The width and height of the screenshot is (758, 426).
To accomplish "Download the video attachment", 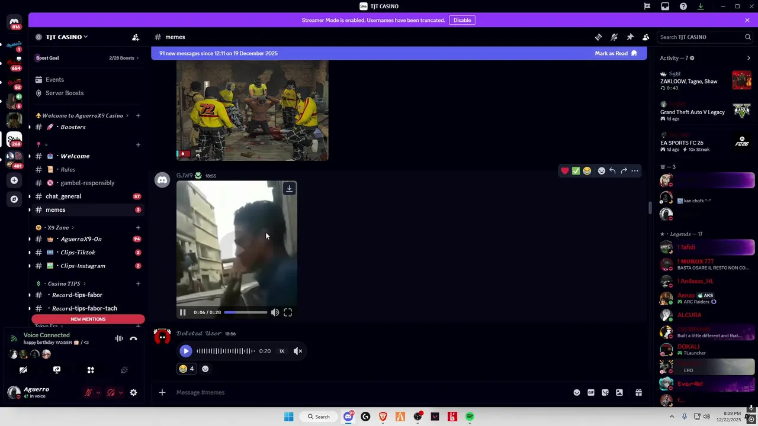I will click(289, 189).
